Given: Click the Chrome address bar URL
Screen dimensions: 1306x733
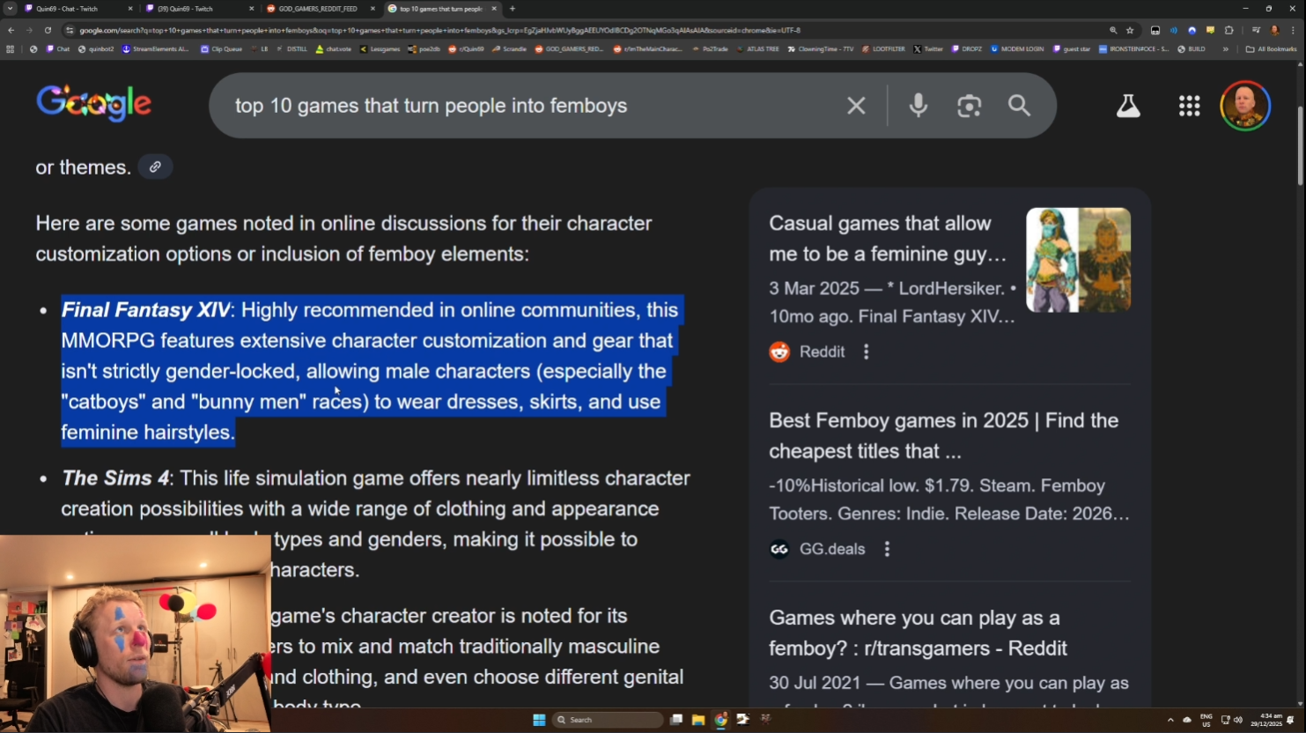Looking at the screenshot, I should pos(440,30).
